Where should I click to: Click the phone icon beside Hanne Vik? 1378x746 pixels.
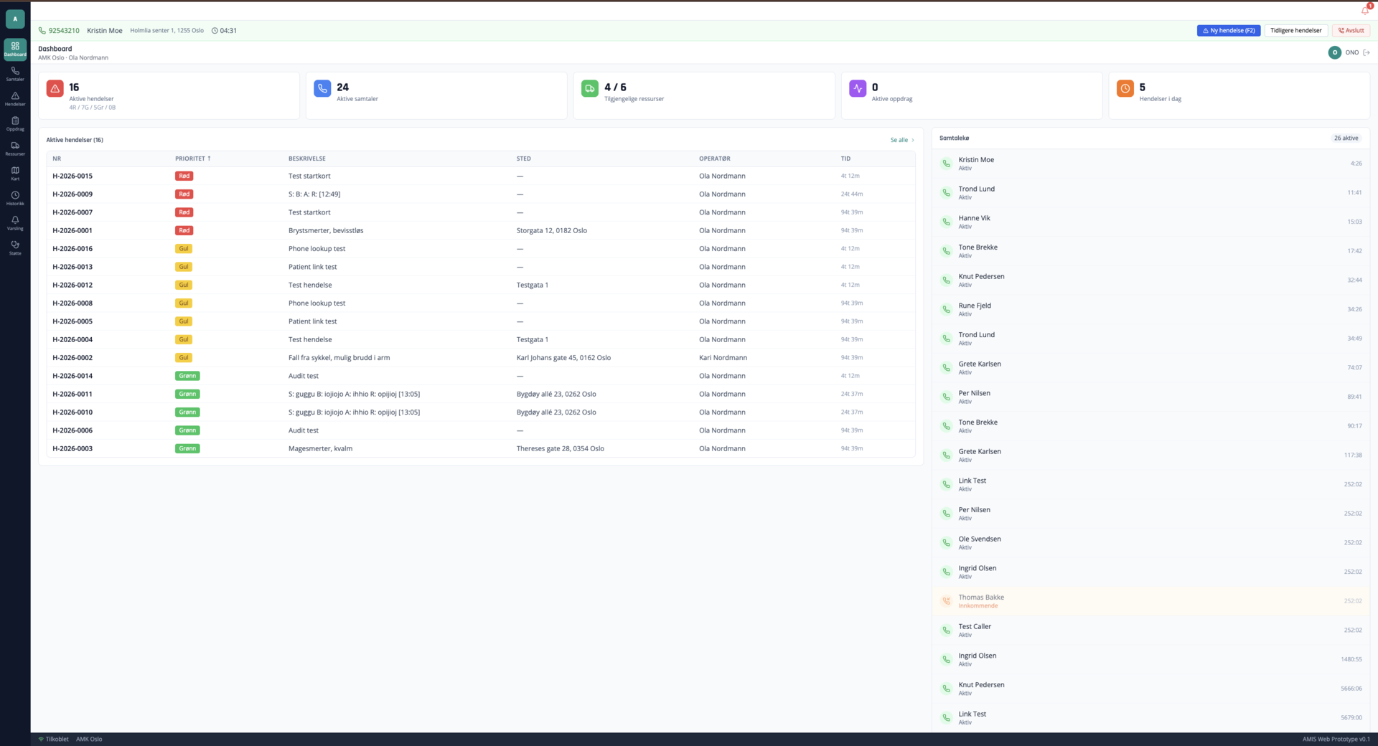(947, 222)
